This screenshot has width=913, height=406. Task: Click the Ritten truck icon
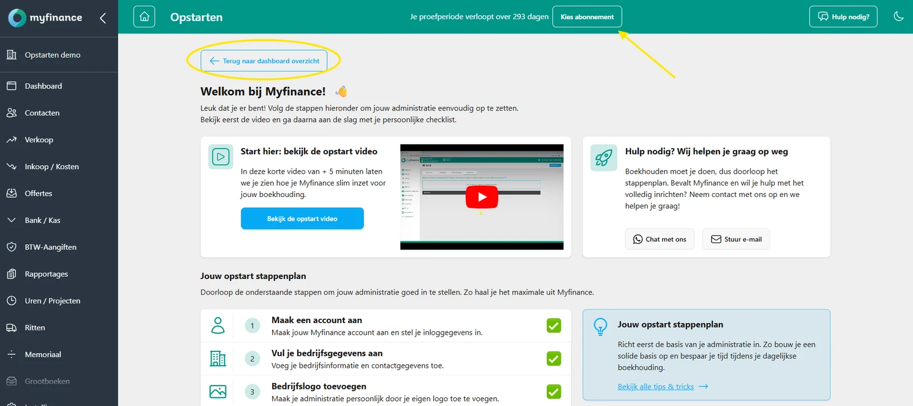pyautogui.click(x=11, y=327)
